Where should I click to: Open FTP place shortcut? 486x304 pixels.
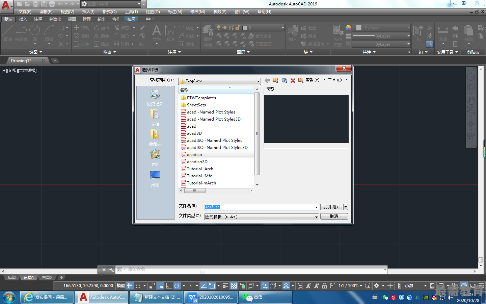pos(155,158)
